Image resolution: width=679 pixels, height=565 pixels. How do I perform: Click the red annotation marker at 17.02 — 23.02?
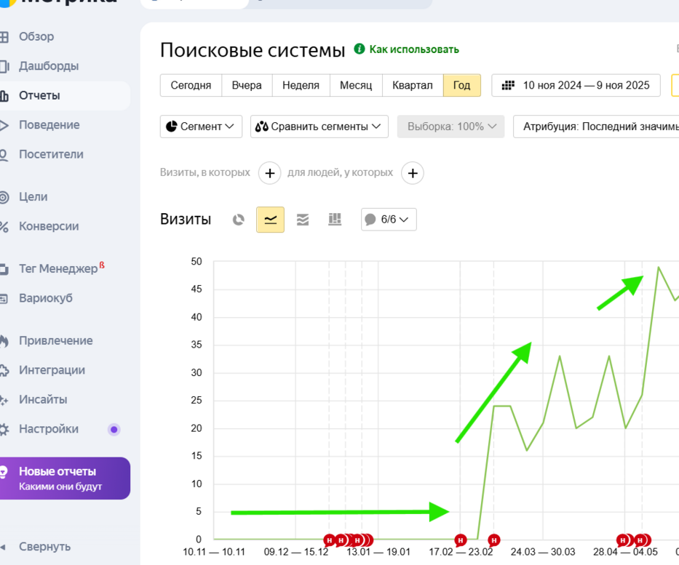[x=460, y=540]
